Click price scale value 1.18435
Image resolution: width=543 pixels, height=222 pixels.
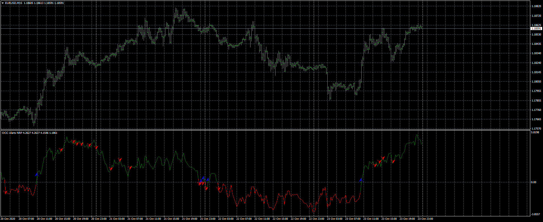536,44
